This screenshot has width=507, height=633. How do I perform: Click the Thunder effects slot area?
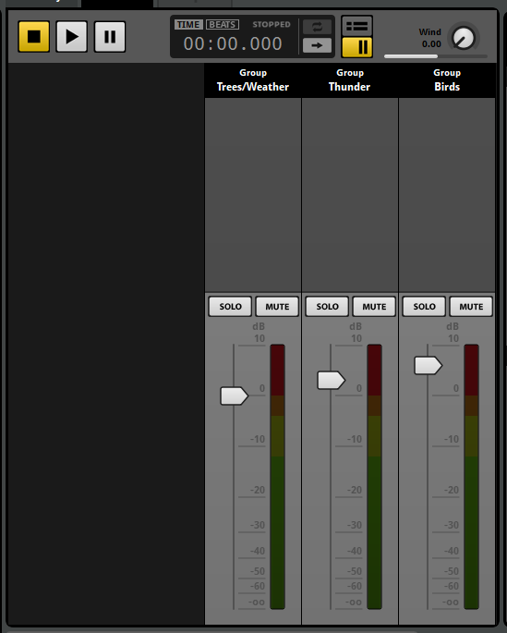pos(350,195)
